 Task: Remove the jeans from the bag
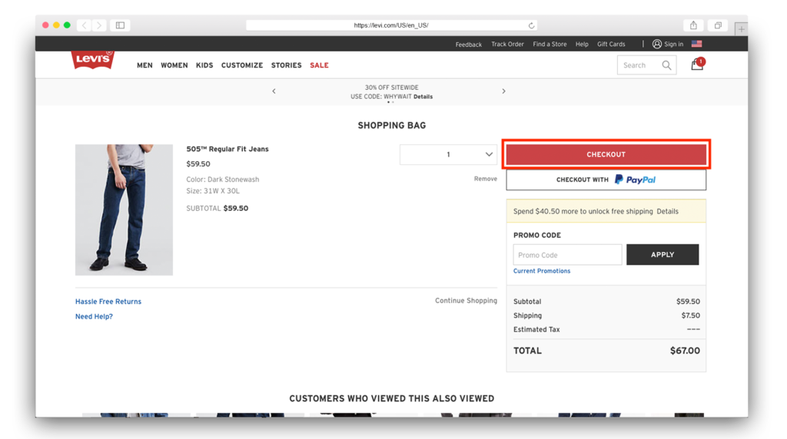click(x=486, y=179)
